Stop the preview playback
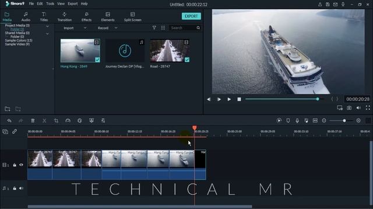This screenshot has width=373, height=209. click(239, 99)
